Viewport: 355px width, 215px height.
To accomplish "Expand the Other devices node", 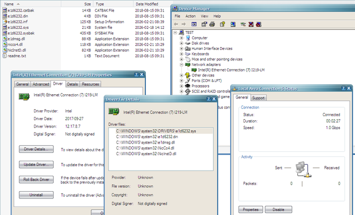I will tap(181, 75).
